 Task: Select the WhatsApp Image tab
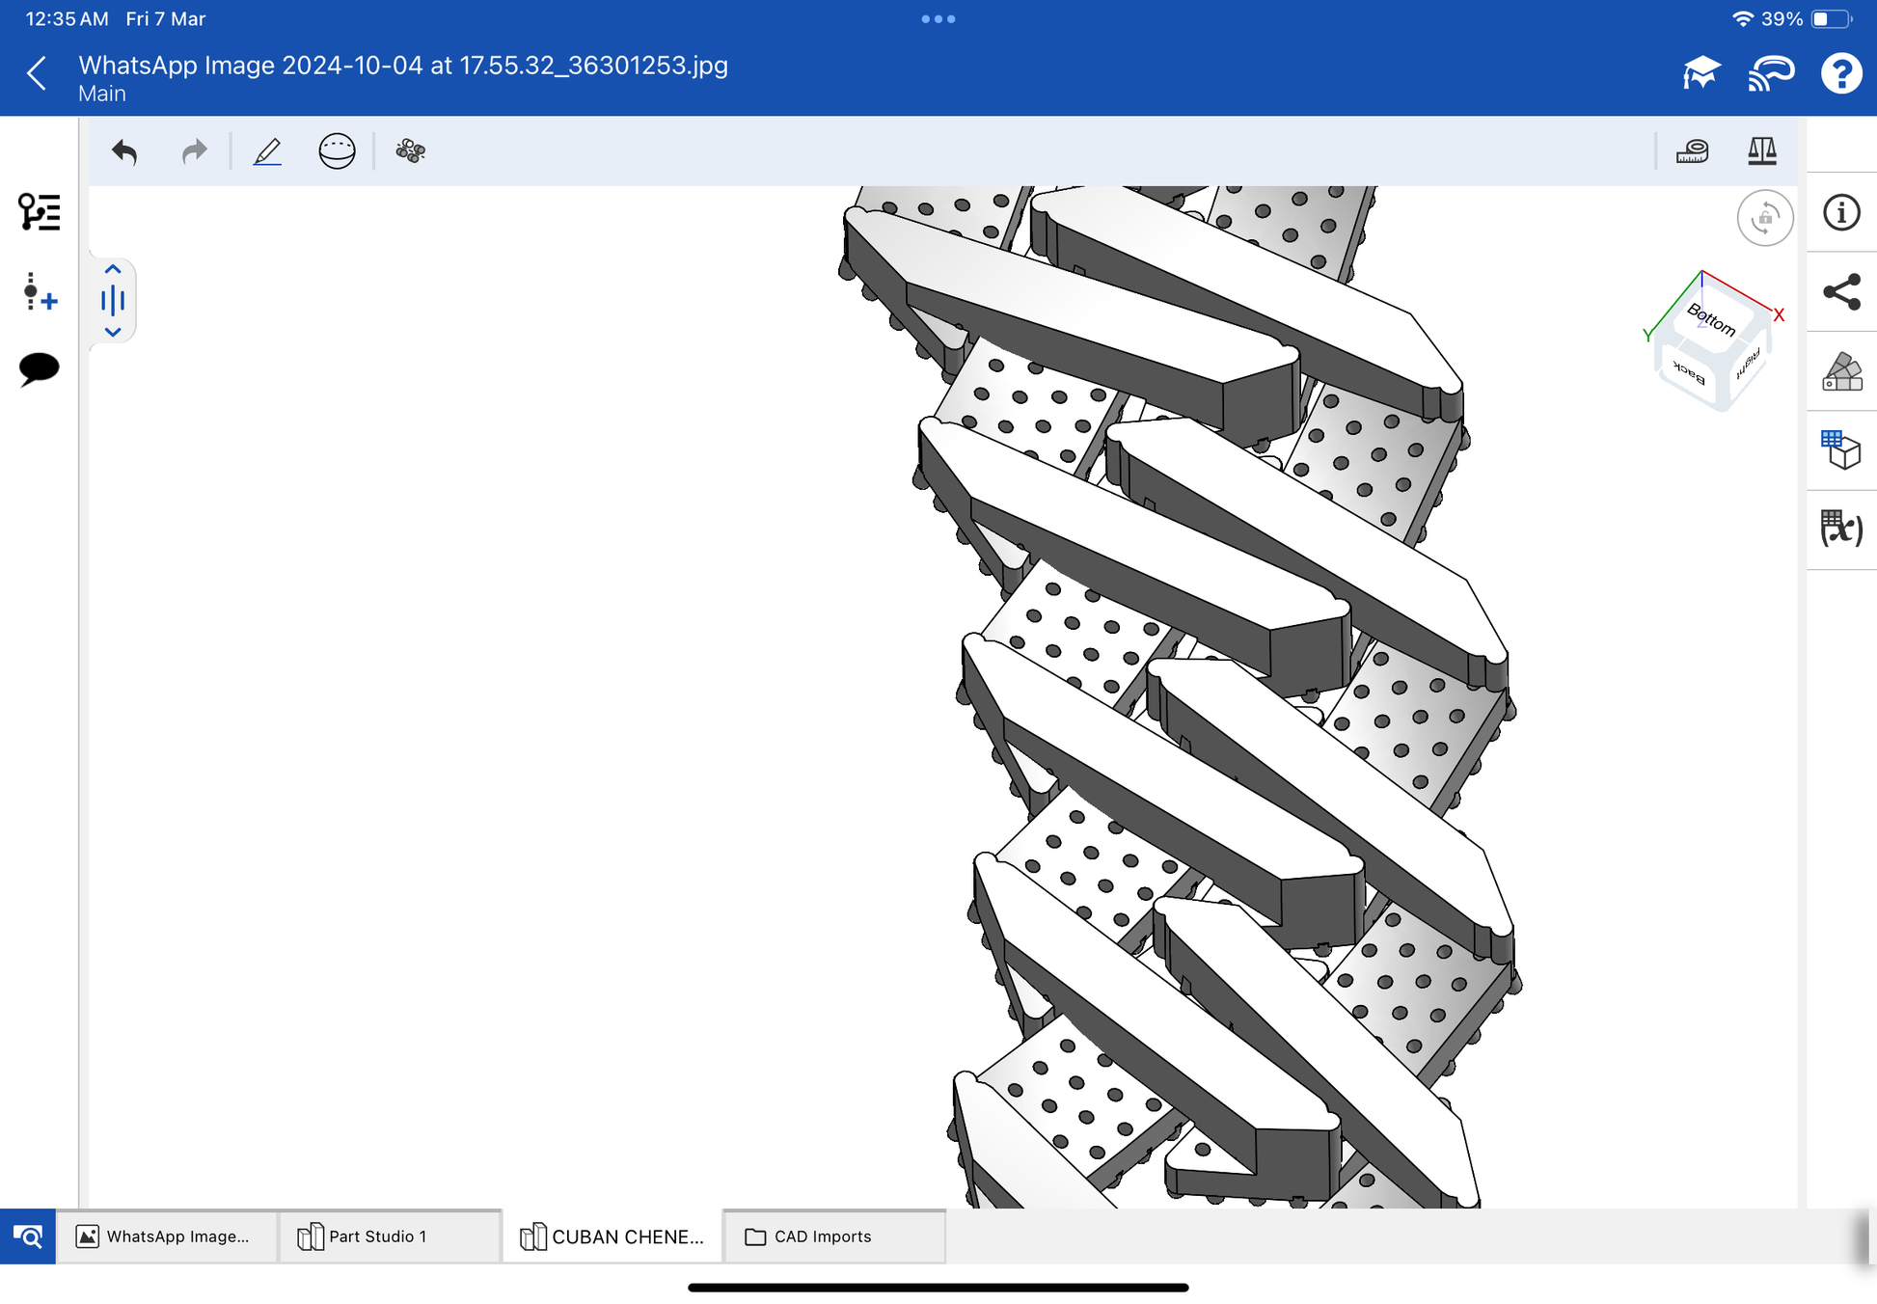coord(167,1236)
